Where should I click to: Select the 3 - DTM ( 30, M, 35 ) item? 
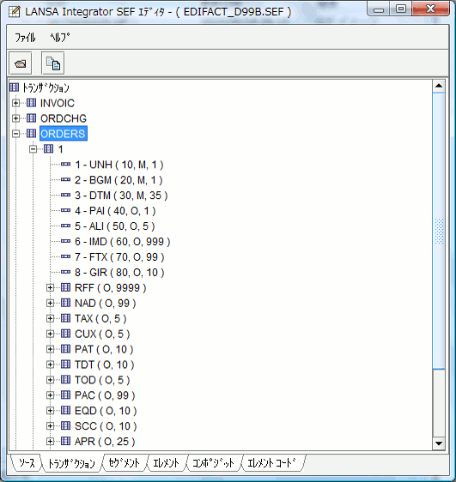[x=121, y=196]
